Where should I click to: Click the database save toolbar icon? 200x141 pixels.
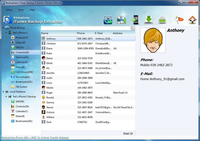pos(122,20)
